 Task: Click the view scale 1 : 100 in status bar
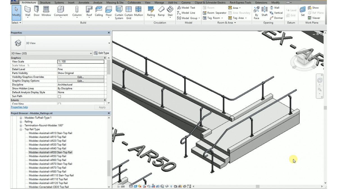coord(121,186)
